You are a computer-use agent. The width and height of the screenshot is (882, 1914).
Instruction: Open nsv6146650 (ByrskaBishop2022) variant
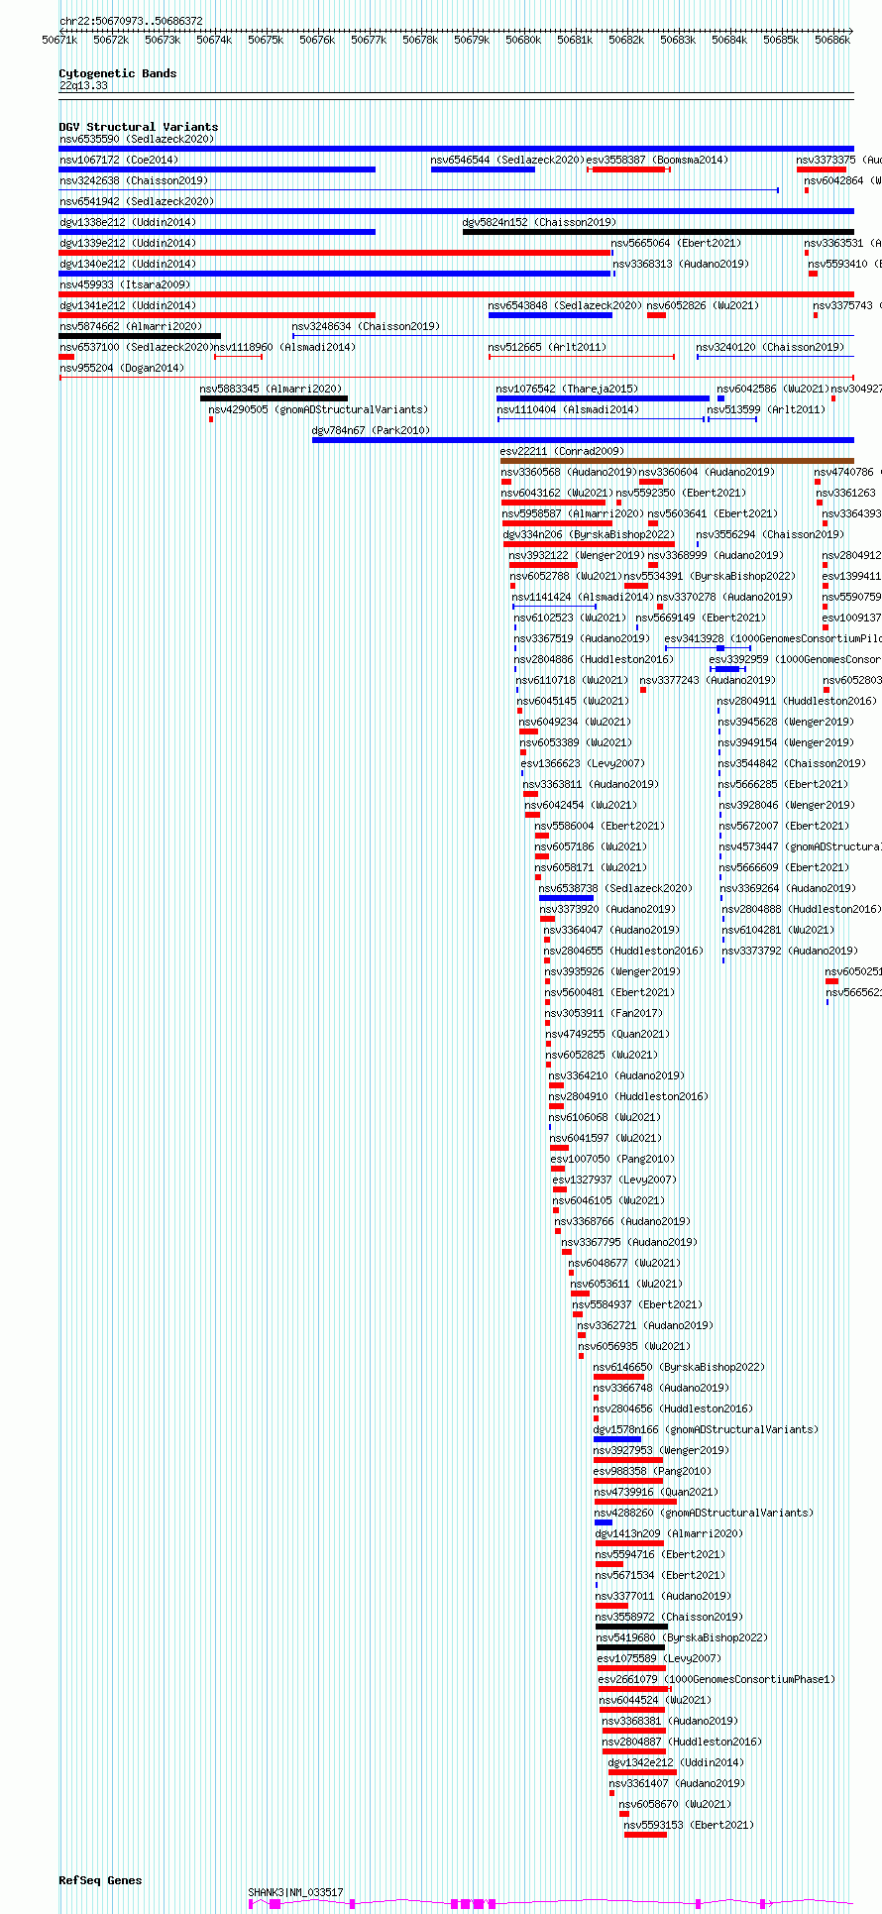[679, 1367]
